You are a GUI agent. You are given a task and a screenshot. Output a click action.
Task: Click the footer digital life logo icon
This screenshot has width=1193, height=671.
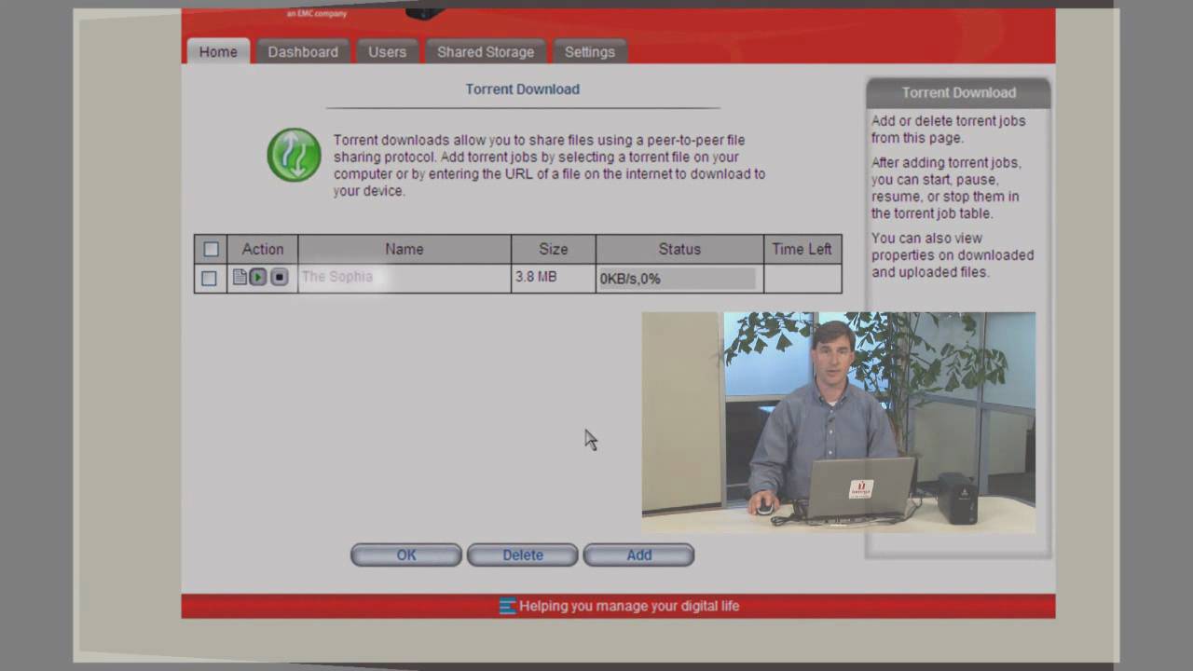coord(507,606)
